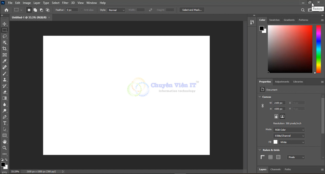The height and width of the screenshot is (174, 325).
Task: Click the Fill white color swatch
Action: (276, 142)
